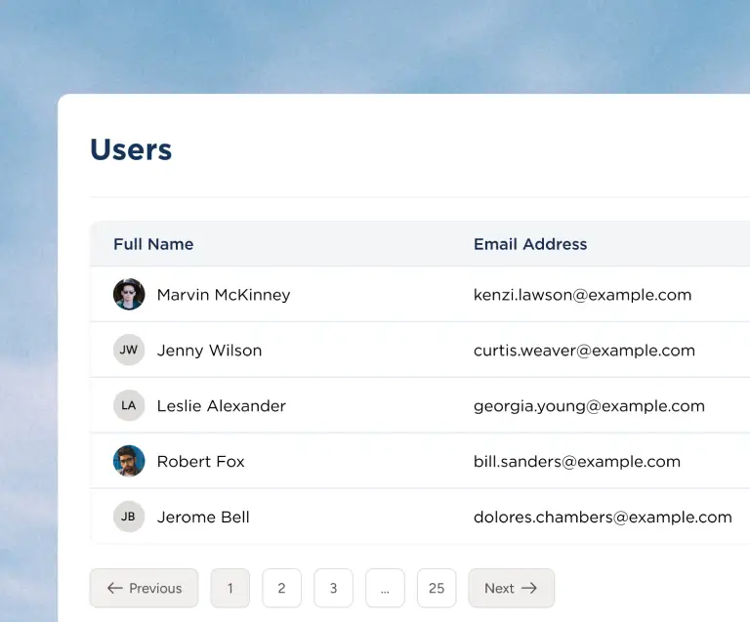Jump to page 2
This screenshot has height=622, width=750.
(281, 588)
